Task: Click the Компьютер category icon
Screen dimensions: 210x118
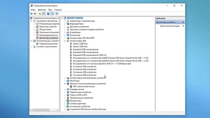Action: point(68,35)
